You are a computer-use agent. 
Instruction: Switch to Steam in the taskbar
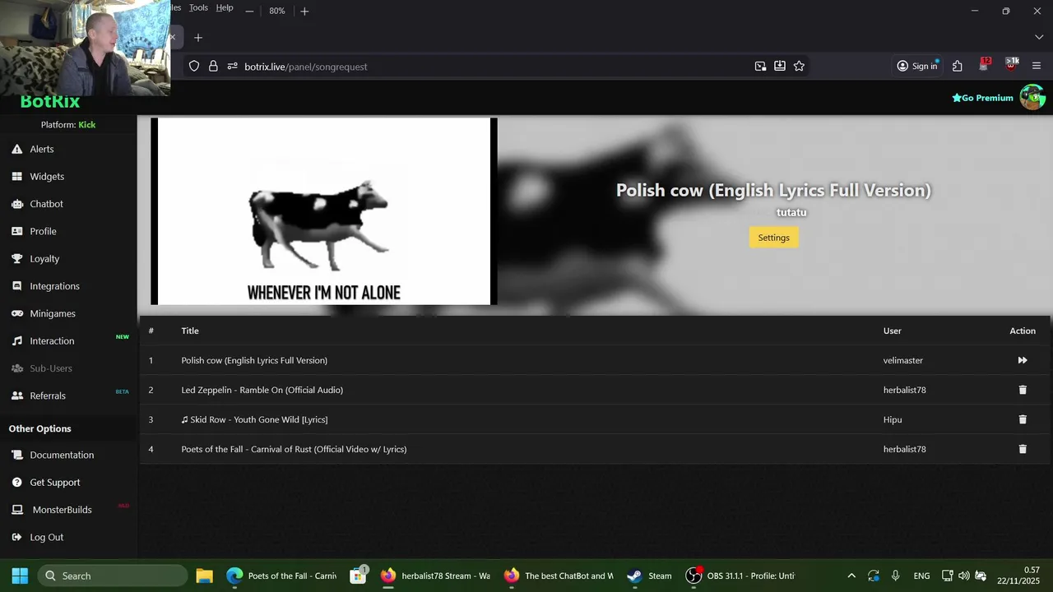(x=650, y=576)
